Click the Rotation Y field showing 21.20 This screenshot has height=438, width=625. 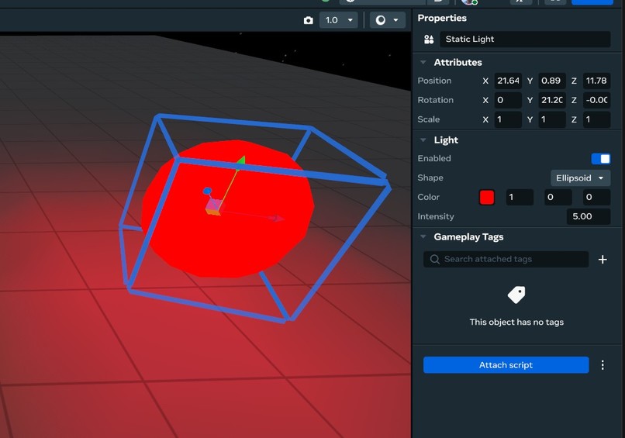(x=551, y=100)
